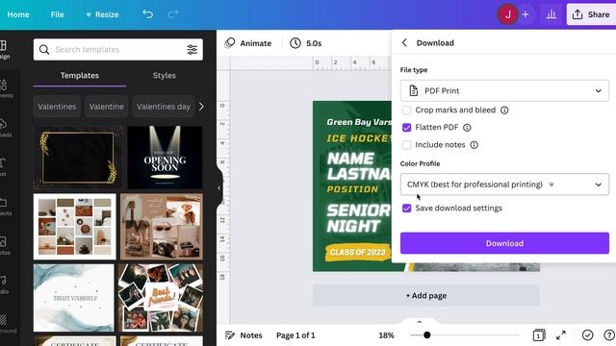
Task: Enable Crop marks and bleed checkbox
Action: pyautogui.click(x=406, y=111)
